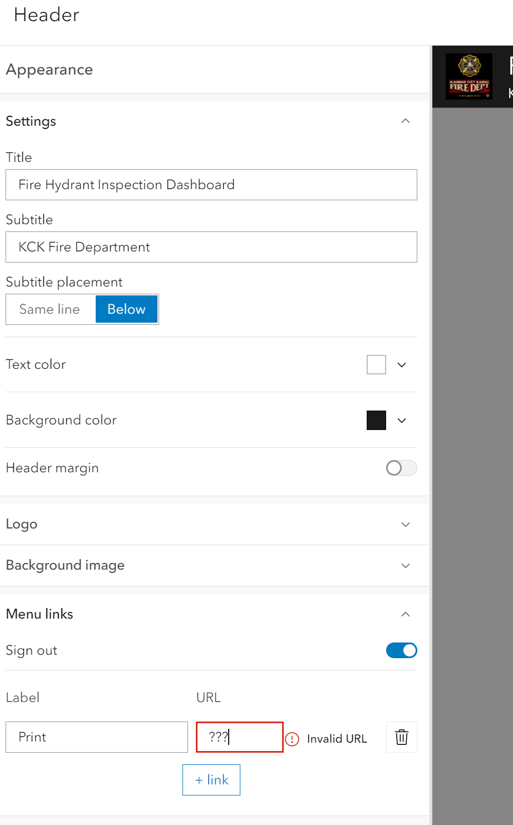Click the Subtitle input field
The height and width of the screenshot is (825, 513).
pos(211,247)
